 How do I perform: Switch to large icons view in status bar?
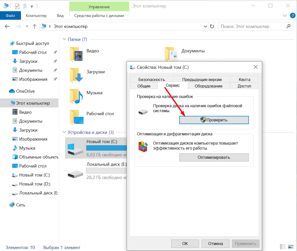click(291, 247)
